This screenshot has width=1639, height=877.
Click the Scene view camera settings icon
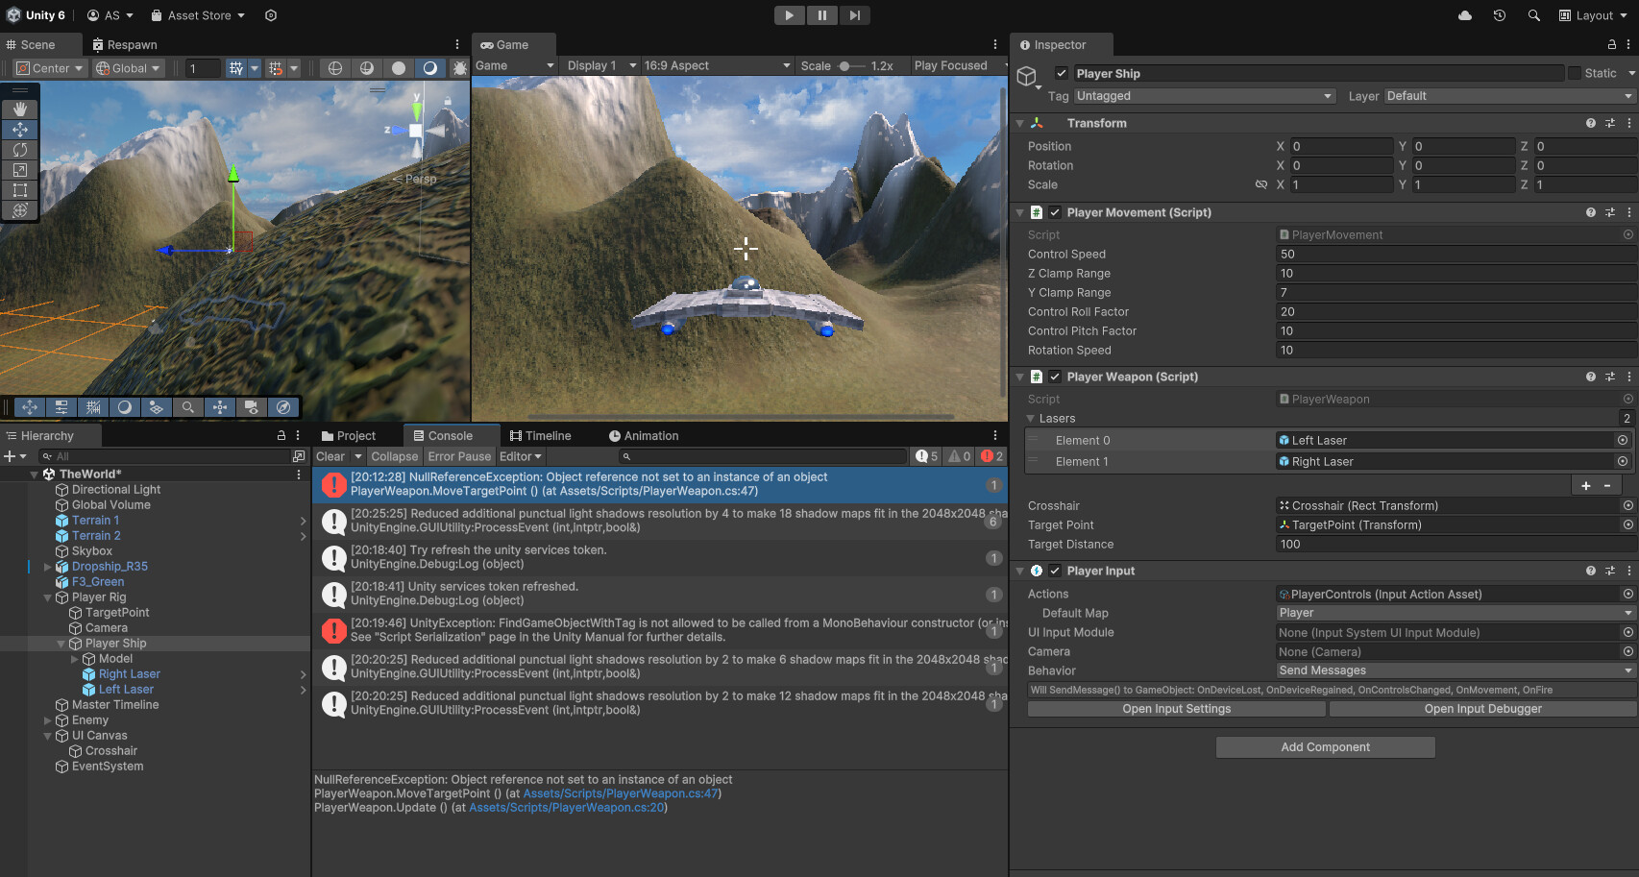pos(251,406)
